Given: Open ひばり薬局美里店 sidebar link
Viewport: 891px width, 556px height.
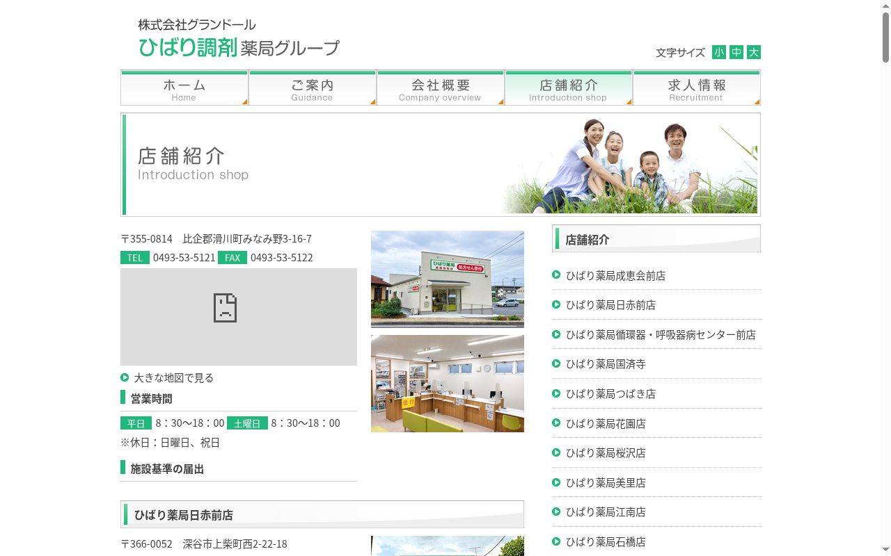Looking at the screenshot, I should tap(606, 483).
